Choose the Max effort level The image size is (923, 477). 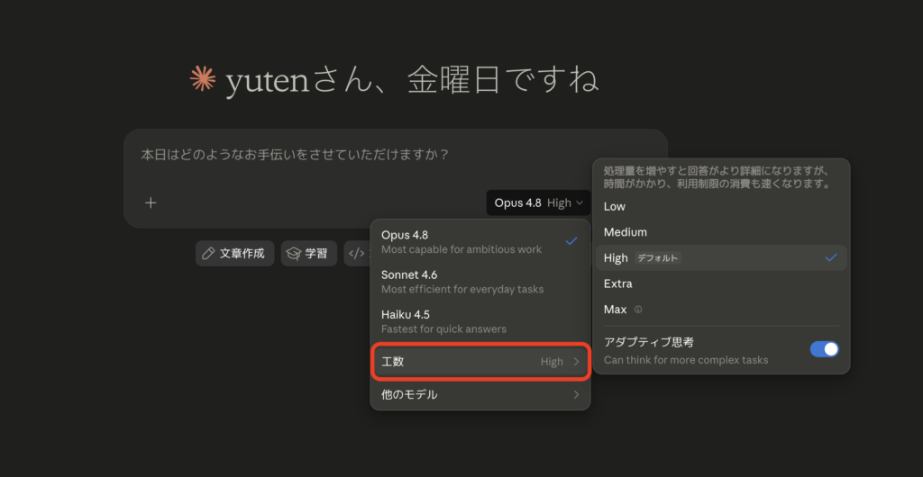coord(721,309)
